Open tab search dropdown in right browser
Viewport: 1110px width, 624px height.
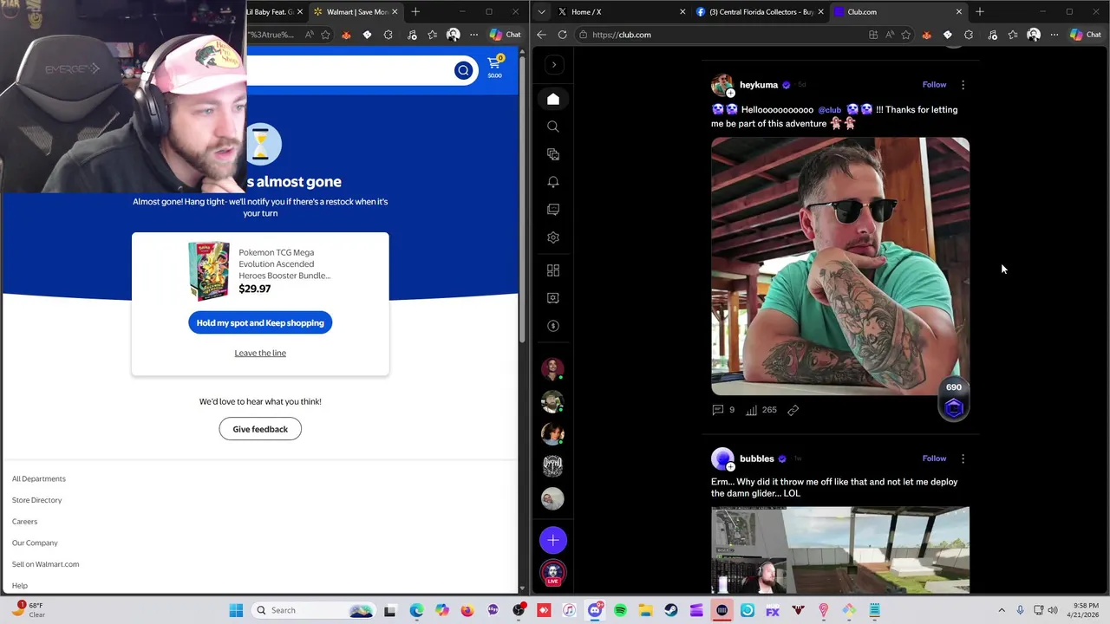pyautogui.click(x=542, y=12)
